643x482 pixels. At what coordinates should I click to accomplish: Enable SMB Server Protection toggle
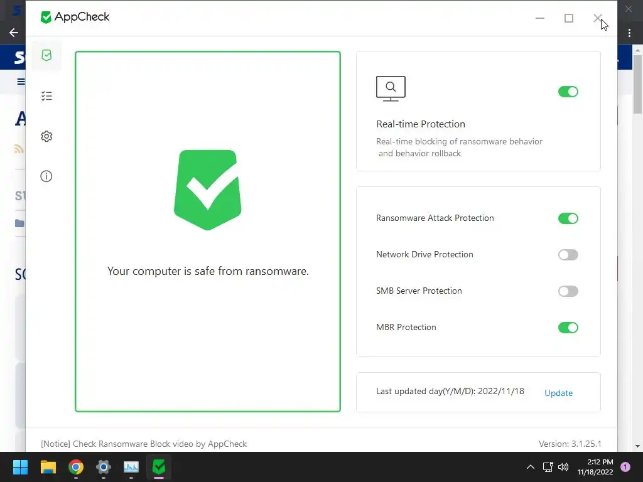click(568, 291)
